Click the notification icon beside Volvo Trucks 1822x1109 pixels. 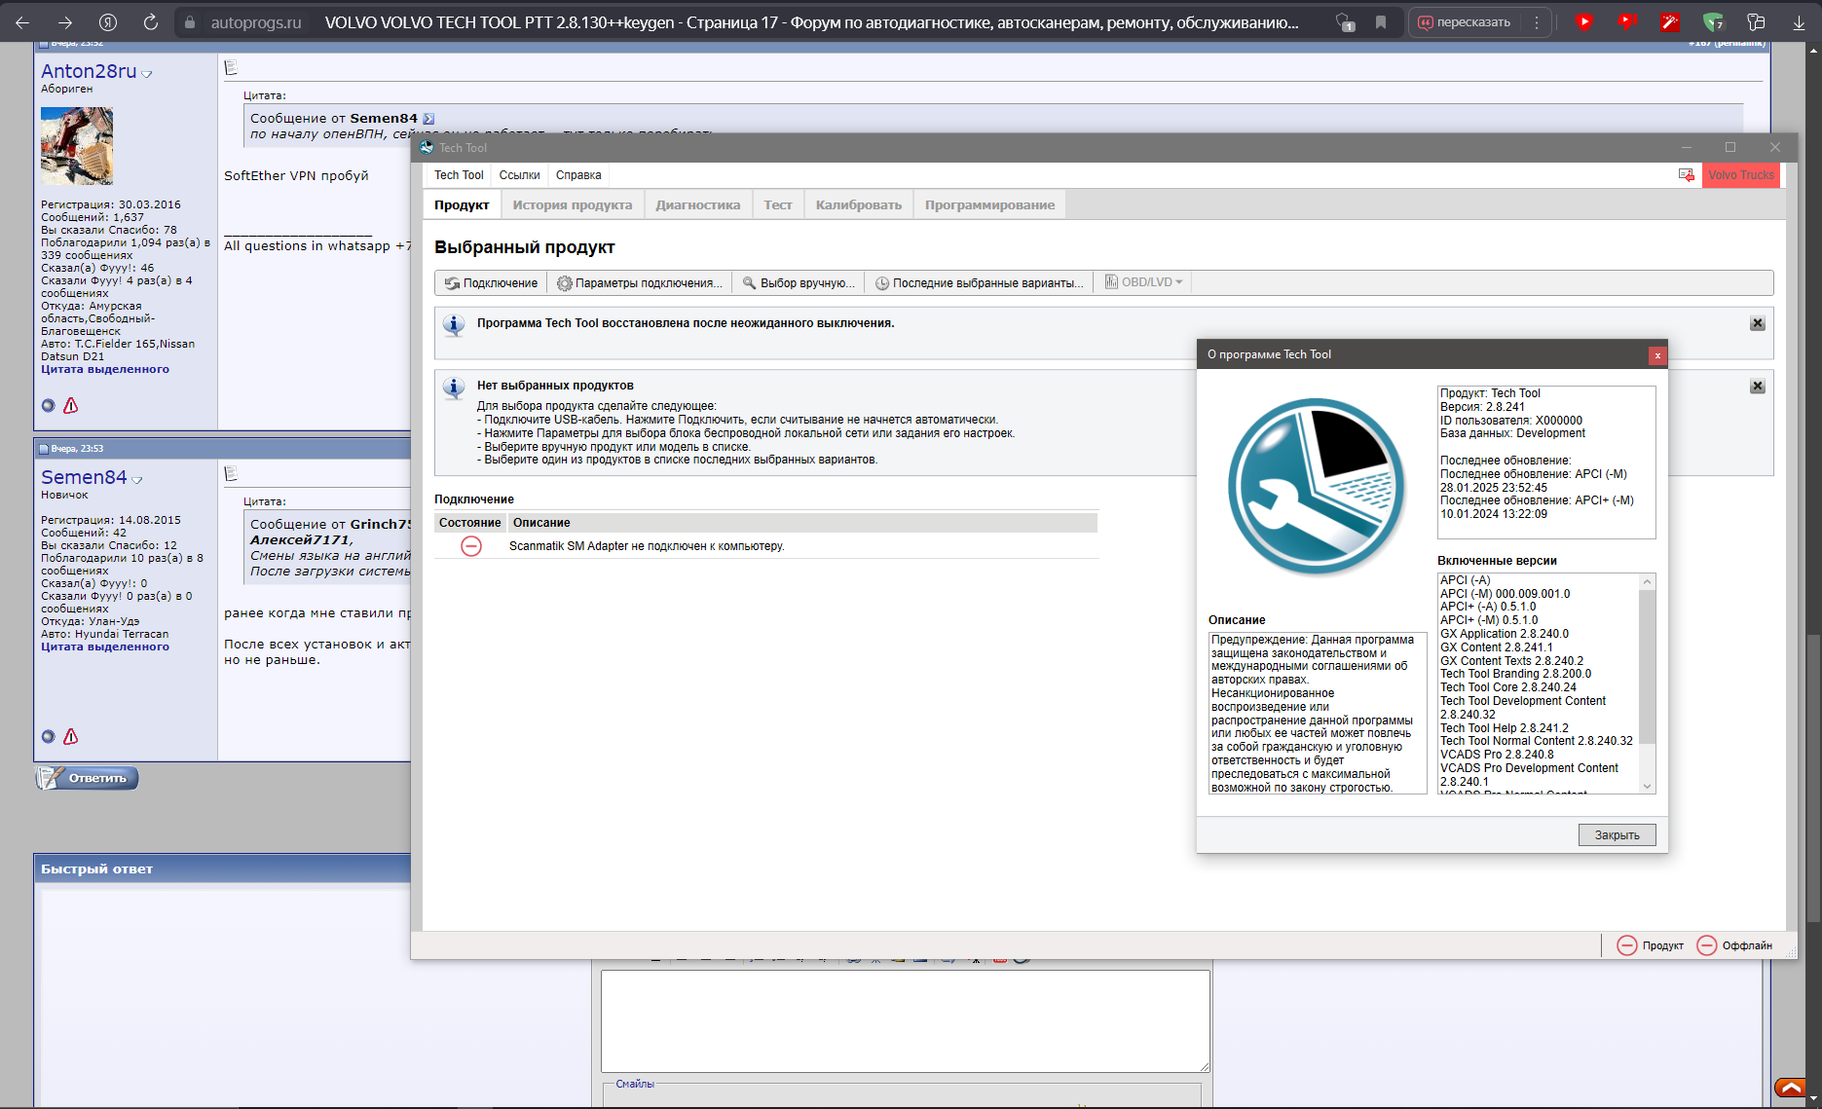1687,175
